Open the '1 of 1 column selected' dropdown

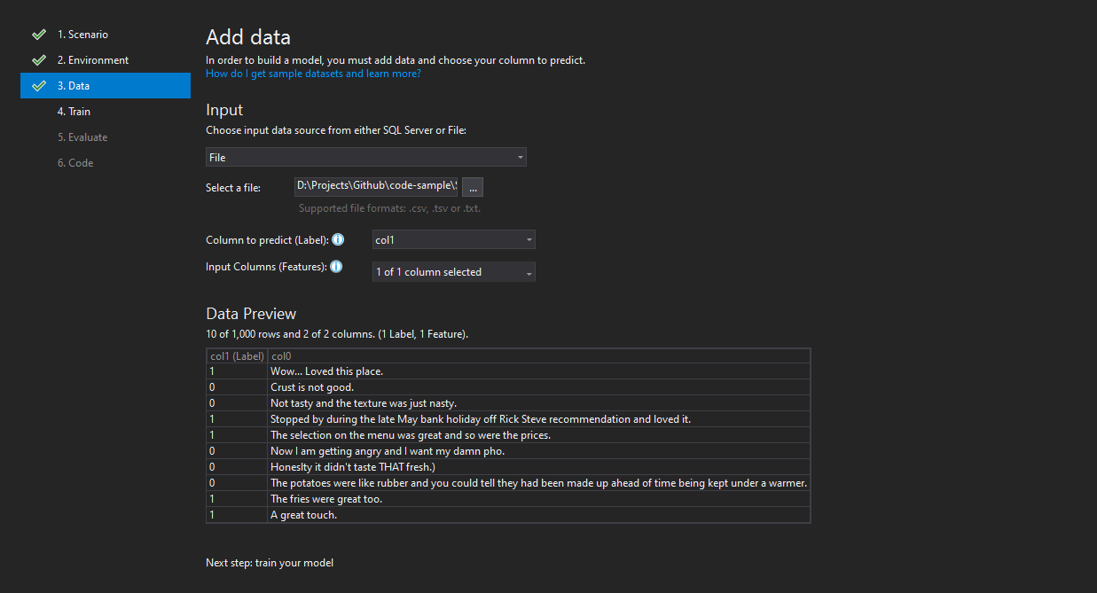[453, 272]
